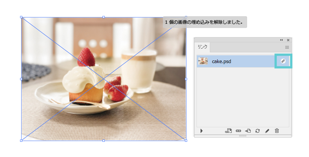The width and height of the screenshot is (309, 157).
Task: Click the Edit Original pencil icon
Action: click(x=267, y=131)
